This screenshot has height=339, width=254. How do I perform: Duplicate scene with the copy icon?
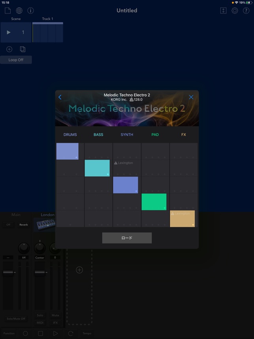(x=23, y=49)
